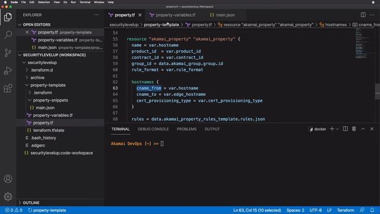
Task: Click property-template breadcrumb segment
Action: [x=161, y=25]
